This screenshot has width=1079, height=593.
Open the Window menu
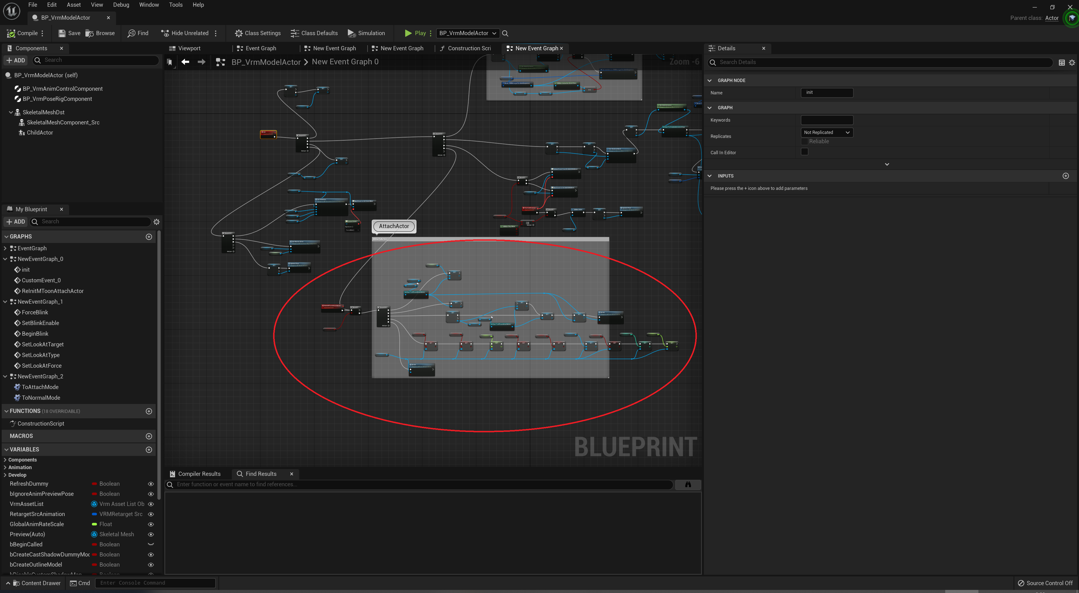149,4
